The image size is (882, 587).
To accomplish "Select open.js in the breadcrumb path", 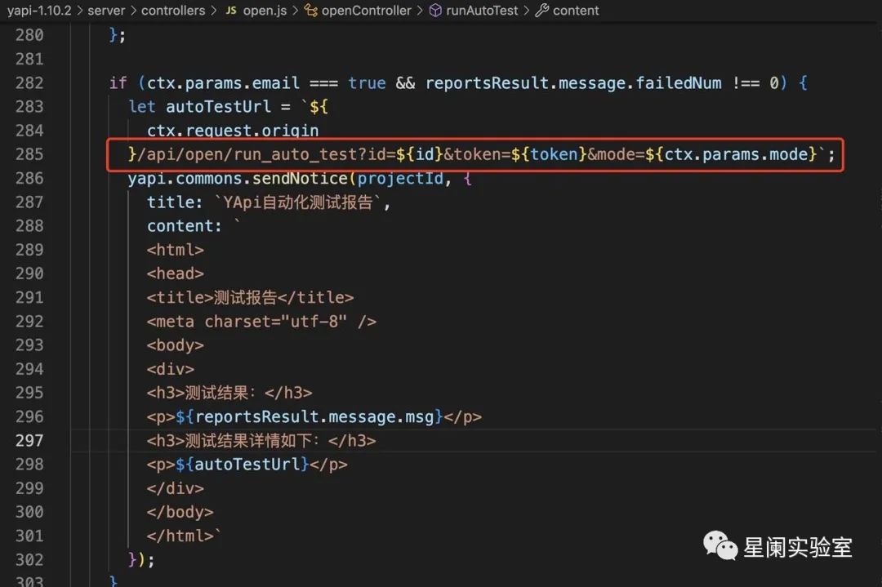I will coord(265,11).
